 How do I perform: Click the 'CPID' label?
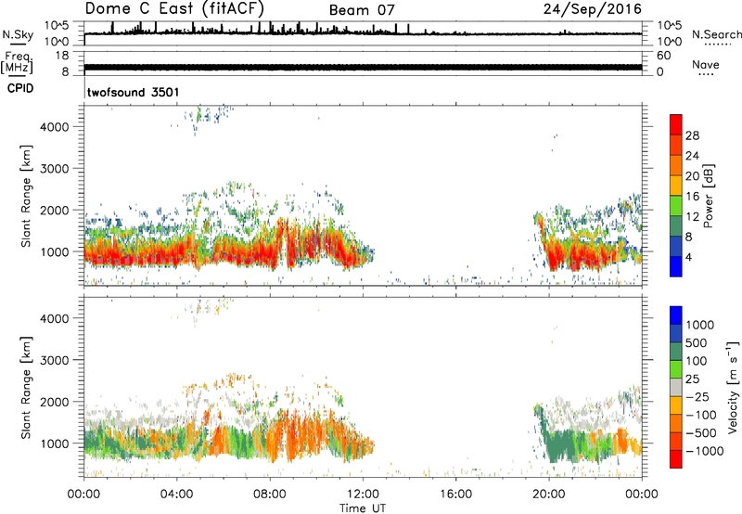point(20,88)
